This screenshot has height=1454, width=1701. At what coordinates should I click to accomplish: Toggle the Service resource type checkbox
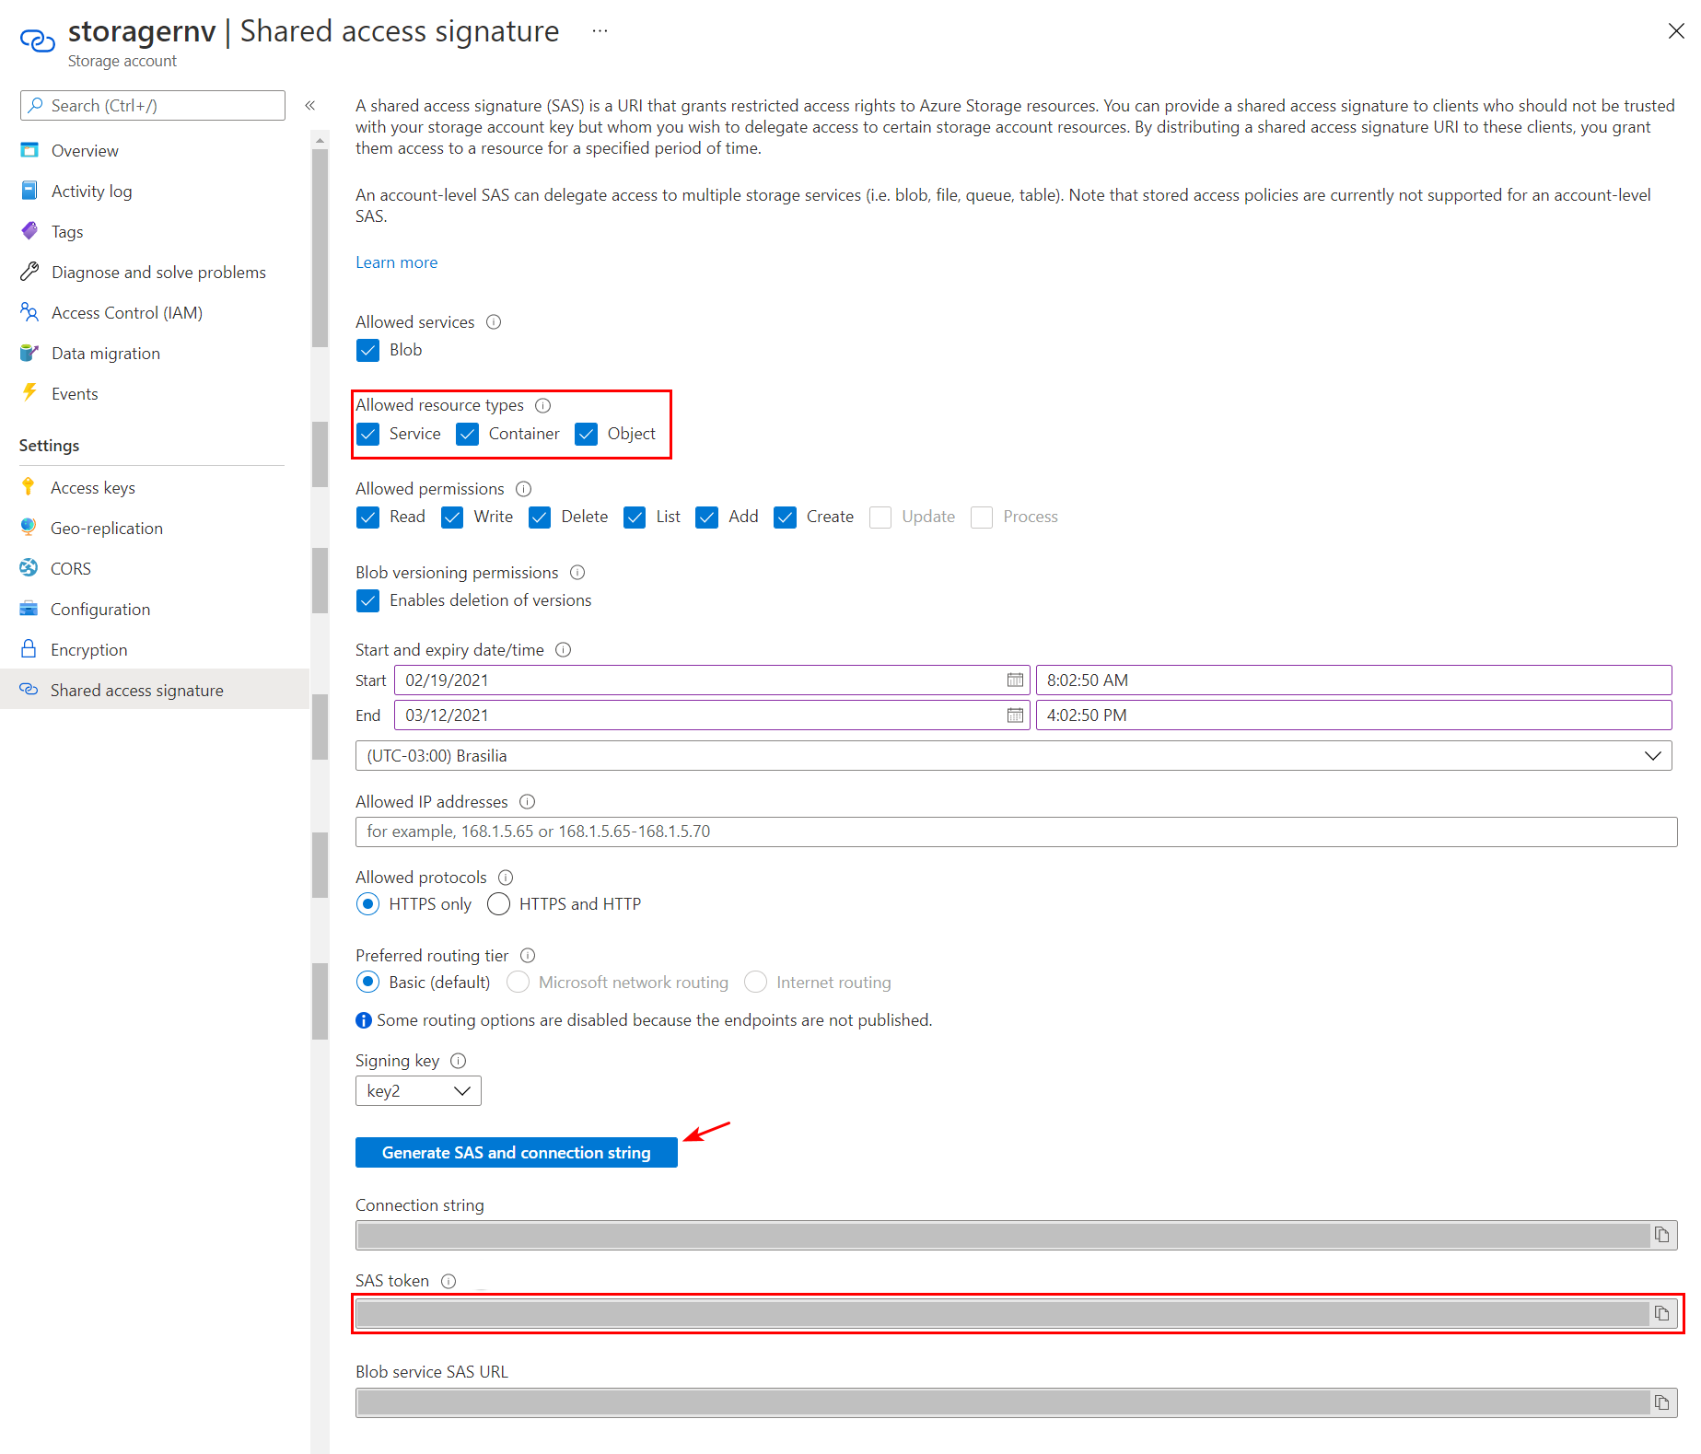[367, 434]
